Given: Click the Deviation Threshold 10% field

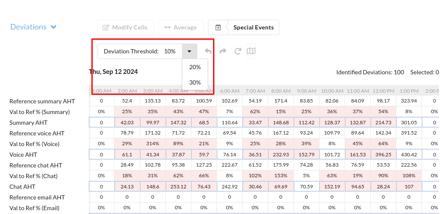Looking at the screenshot, I should [x=140, y=51].
